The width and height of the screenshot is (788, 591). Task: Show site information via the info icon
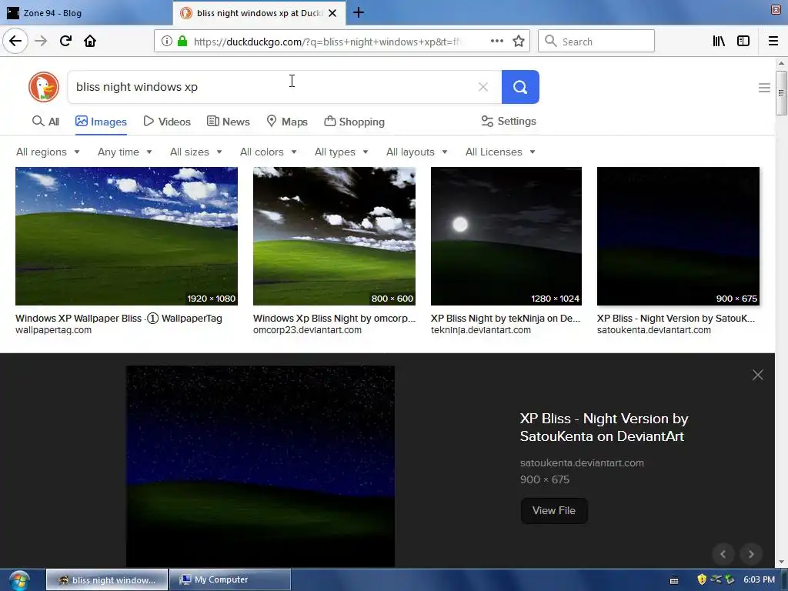tap(166, 42)
